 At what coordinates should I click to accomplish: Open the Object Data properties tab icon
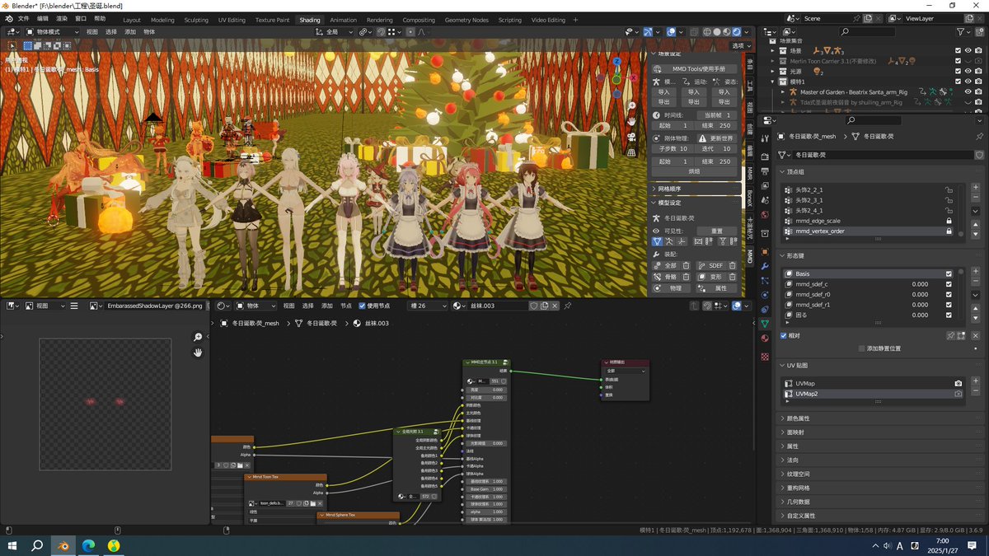[765, 325]
